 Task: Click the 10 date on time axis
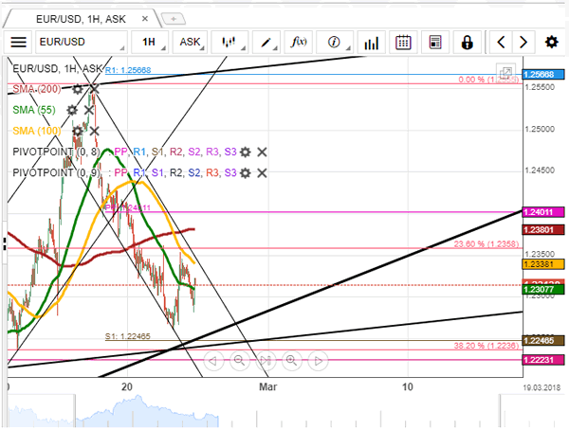click(408, 386)
